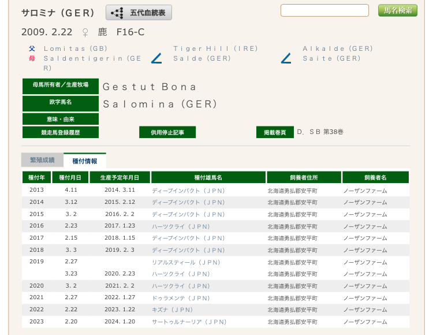Open Tiger Hill (IRE) pedigree link
The image size is (433, 335).
click(215, 49)
